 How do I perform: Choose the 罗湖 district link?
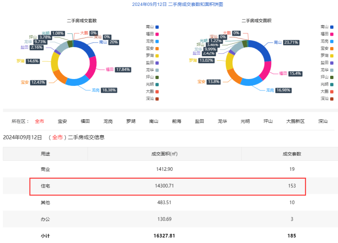click(131, 121)
